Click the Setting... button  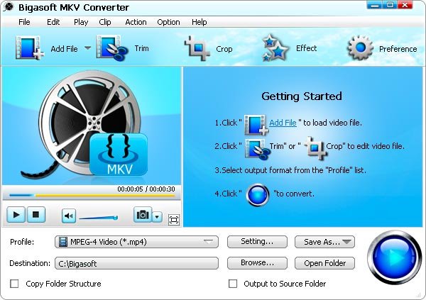coord(257,242)
